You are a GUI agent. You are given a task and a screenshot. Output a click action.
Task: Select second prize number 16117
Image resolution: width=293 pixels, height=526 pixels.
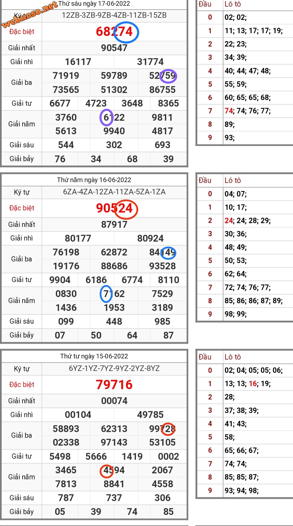coord(78,62)
